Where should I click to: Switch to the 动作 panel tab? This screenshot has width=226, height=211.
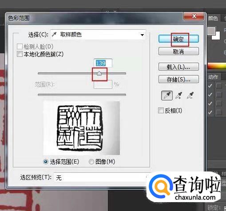(x=213, y=77)
